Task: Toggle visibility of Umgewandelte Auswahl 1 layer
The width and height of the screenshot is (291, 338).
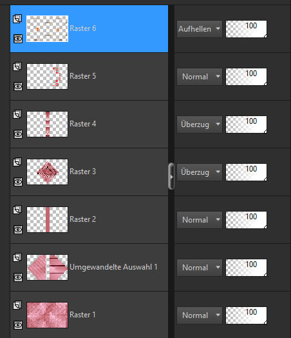Action: coord(18,277)
